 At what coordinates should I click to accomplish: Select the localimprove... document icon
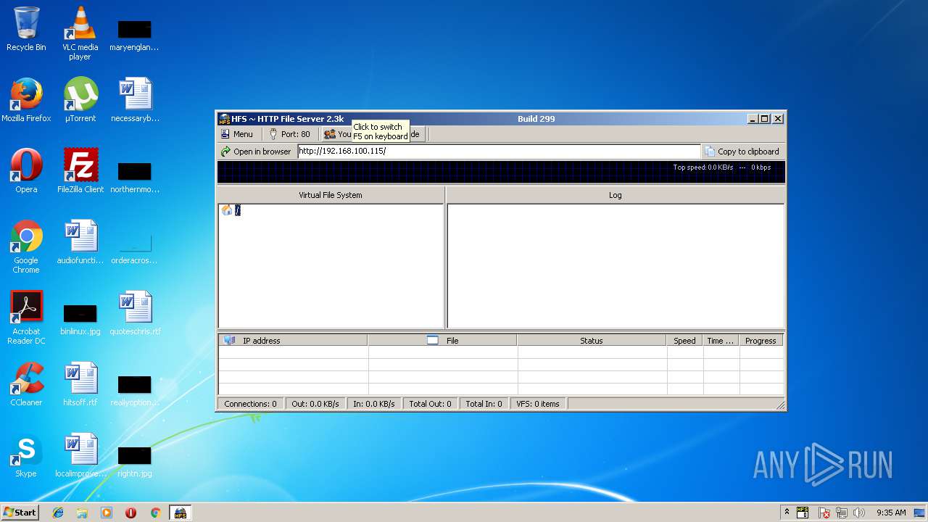80,455
